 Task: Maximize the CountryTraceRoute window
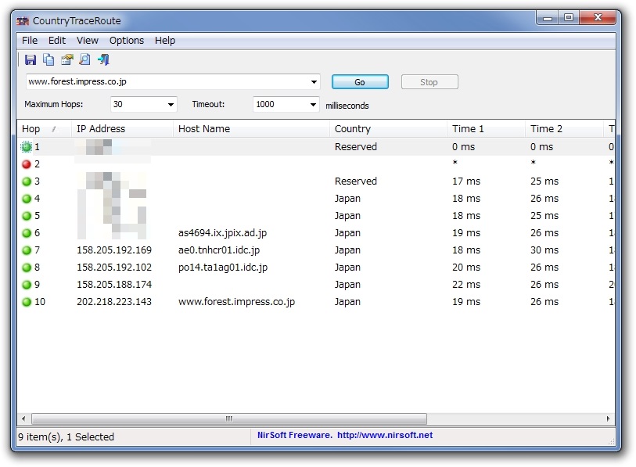pos(569,18)
